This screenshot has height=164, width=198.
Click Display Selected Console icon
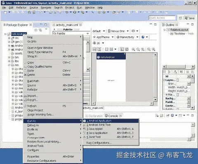point(172,116)
